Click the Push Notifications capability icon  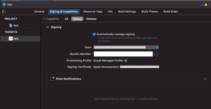(52, 79)
